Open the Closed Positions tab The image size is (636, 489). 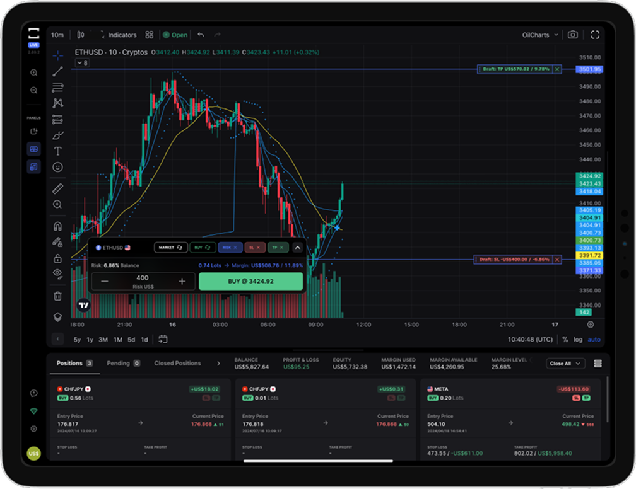(x=177, y=364)
